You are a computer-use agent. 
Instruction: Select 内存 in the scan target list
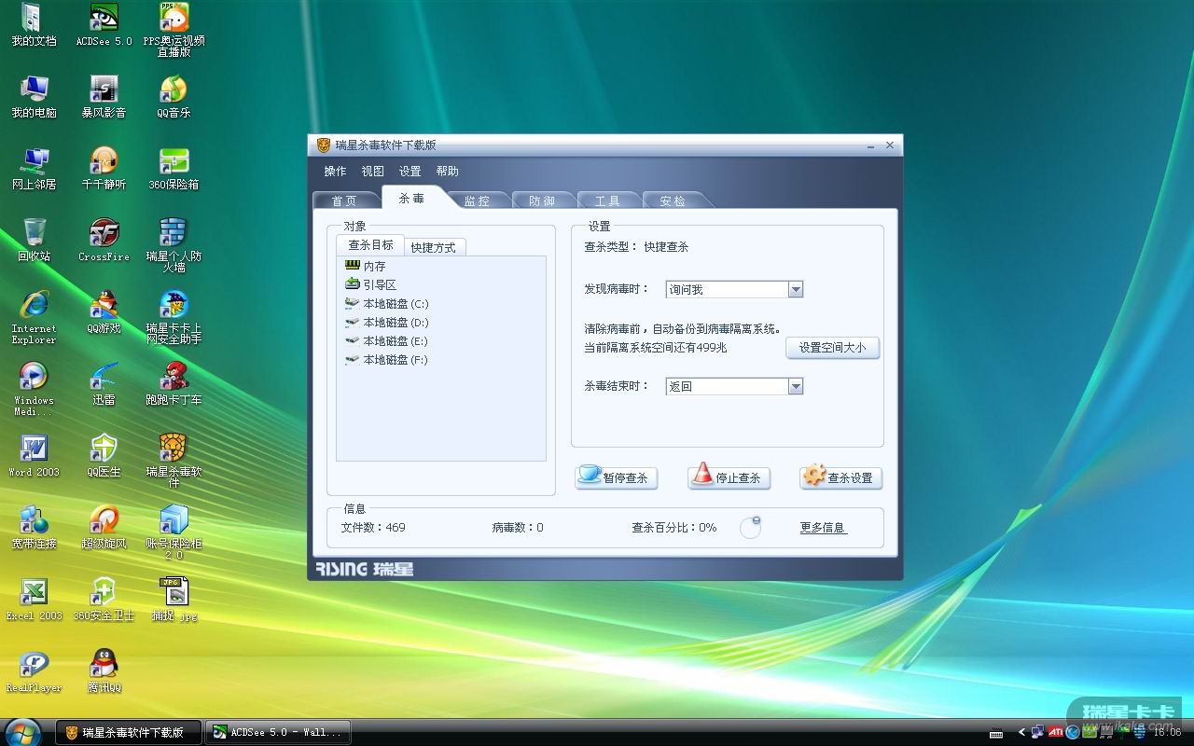point(365,267)
